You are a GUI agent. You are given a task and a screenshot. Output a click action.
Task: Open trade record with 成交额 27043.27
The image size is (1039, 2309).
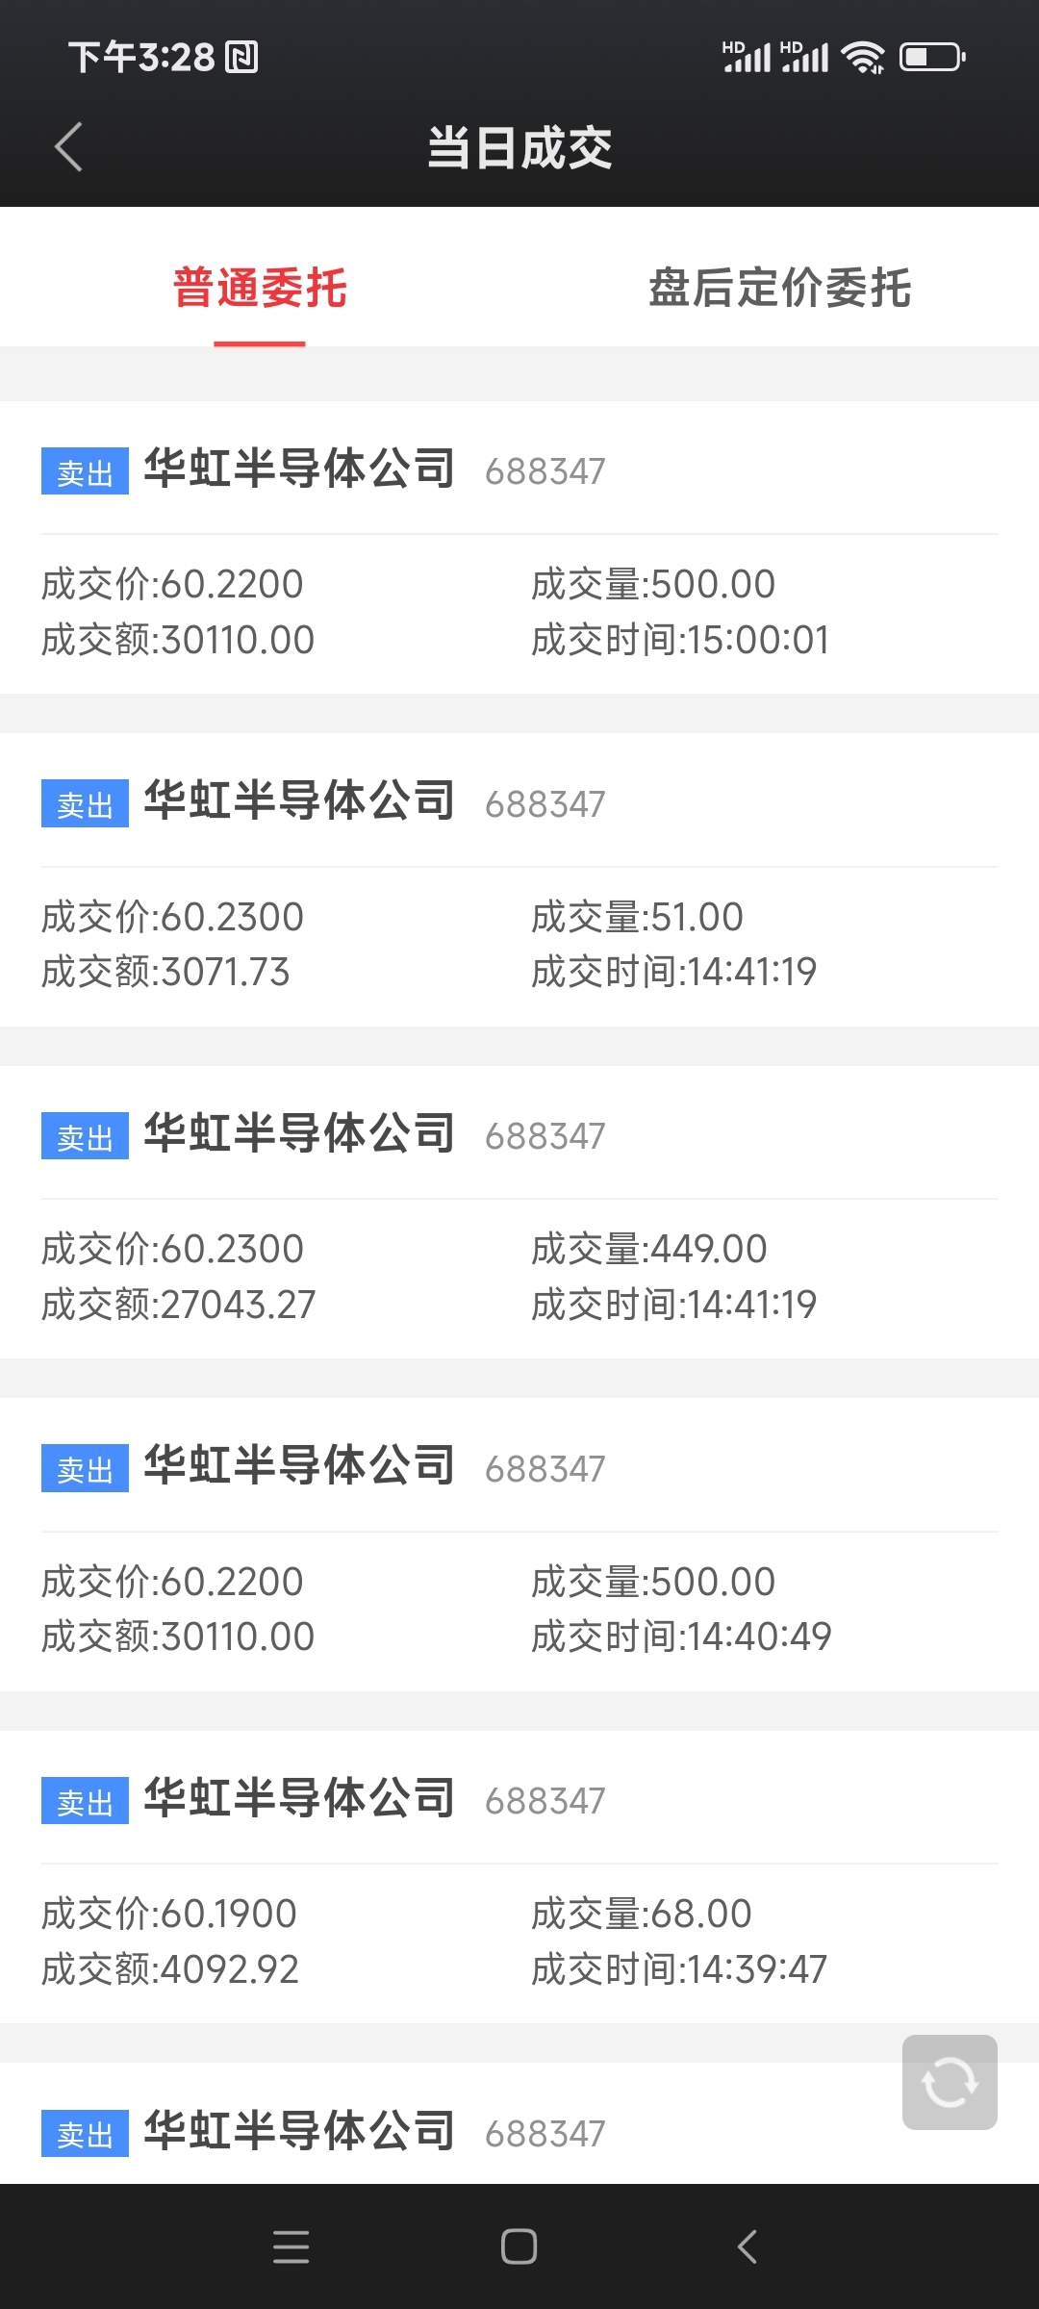[519, 1212]
